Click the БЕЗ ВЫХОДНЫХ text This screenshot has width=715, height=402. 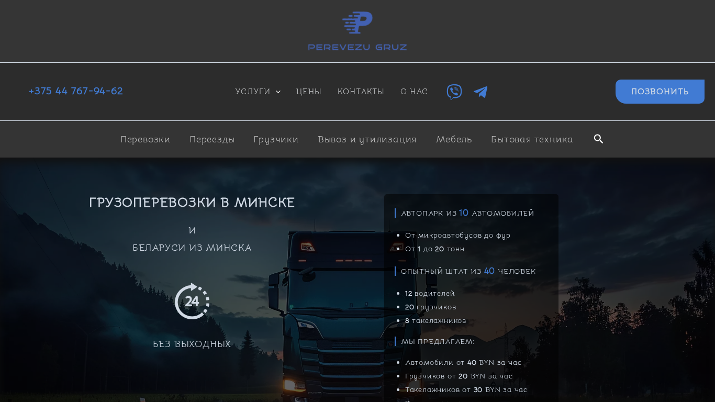click(192, 344)
